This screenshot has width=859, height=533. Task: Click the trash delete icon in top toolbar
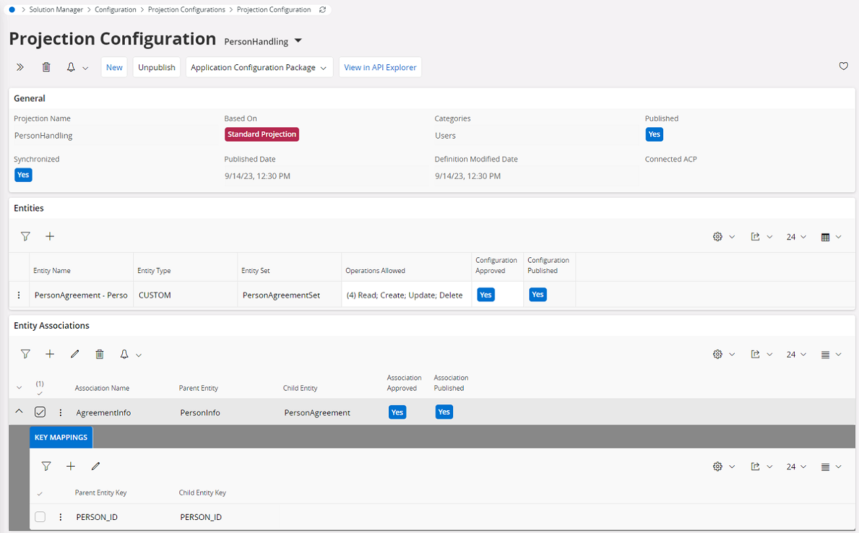[46, 67]
